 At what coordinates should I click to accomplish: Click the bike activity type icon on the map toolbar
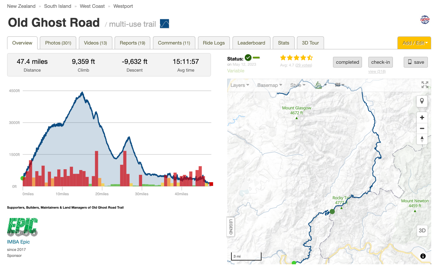pos(318,85)
